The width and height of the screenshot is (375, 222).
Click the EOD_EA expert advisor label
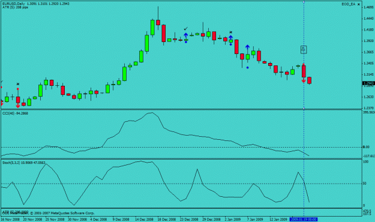coord(348,4)
